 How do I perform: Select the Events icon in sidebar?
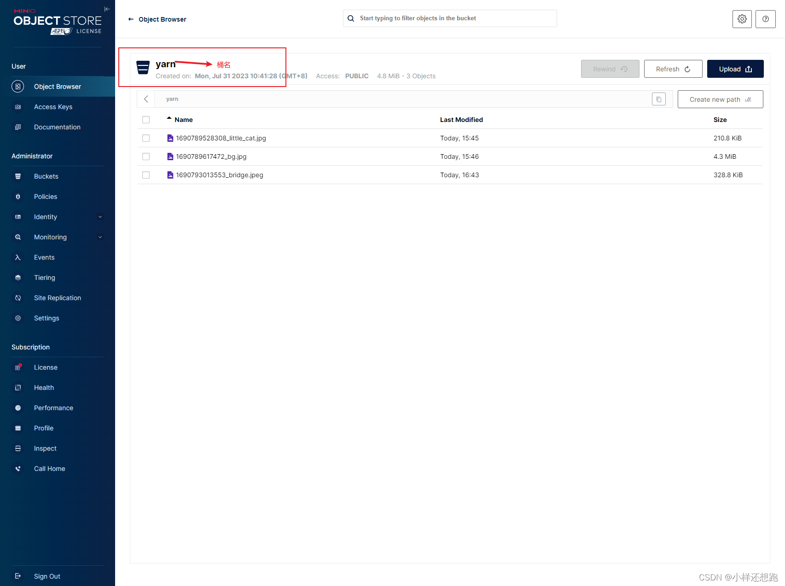click(x=17, y=257)
